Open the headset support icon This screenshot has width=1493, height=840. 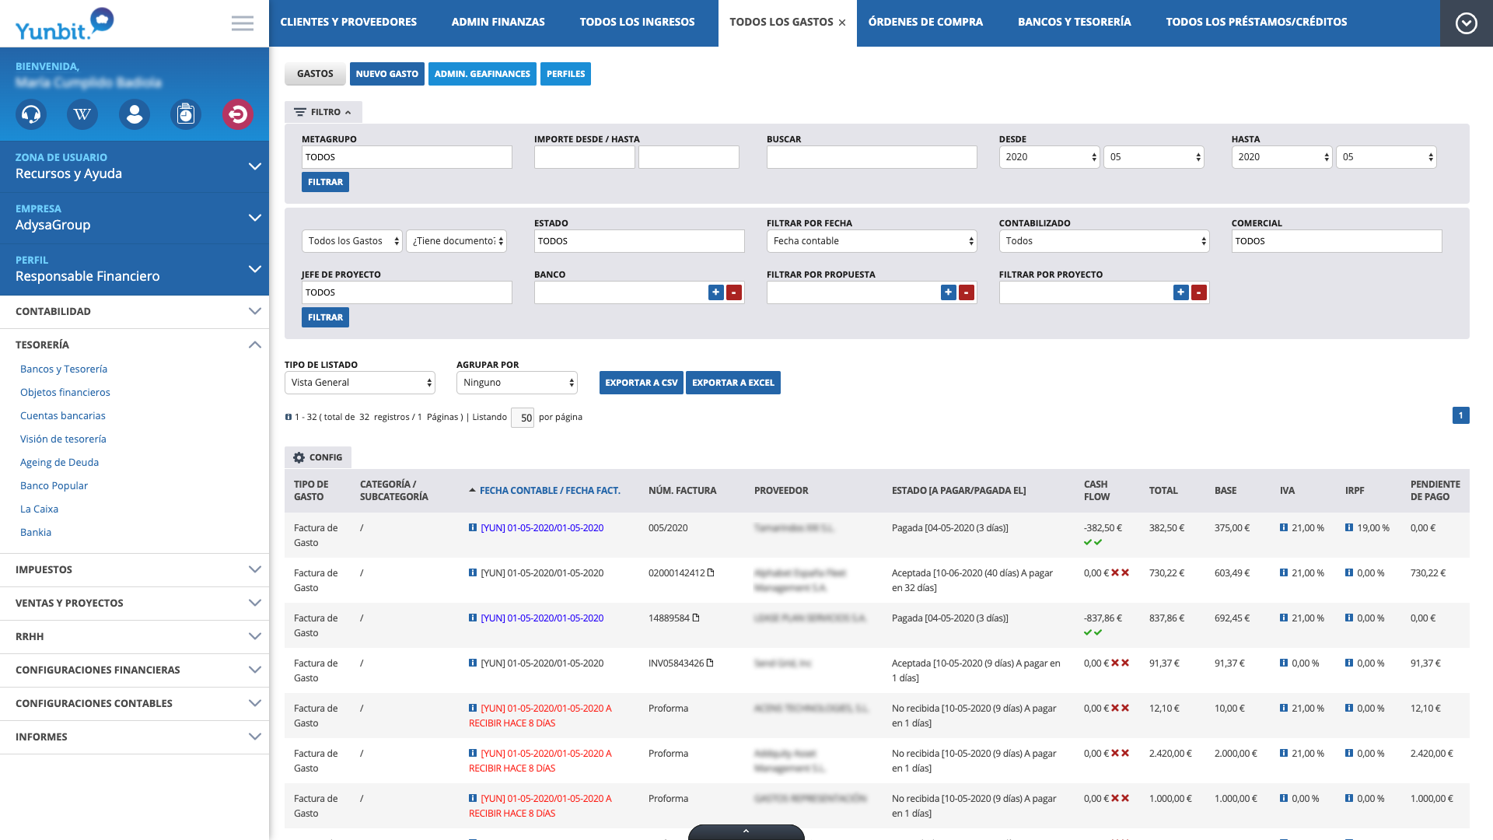(x=31, y=114)
